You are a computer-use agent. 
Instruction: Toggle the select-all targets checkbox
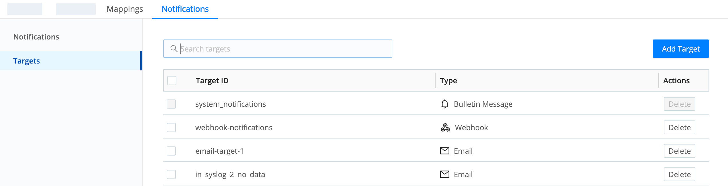(172, 80)
